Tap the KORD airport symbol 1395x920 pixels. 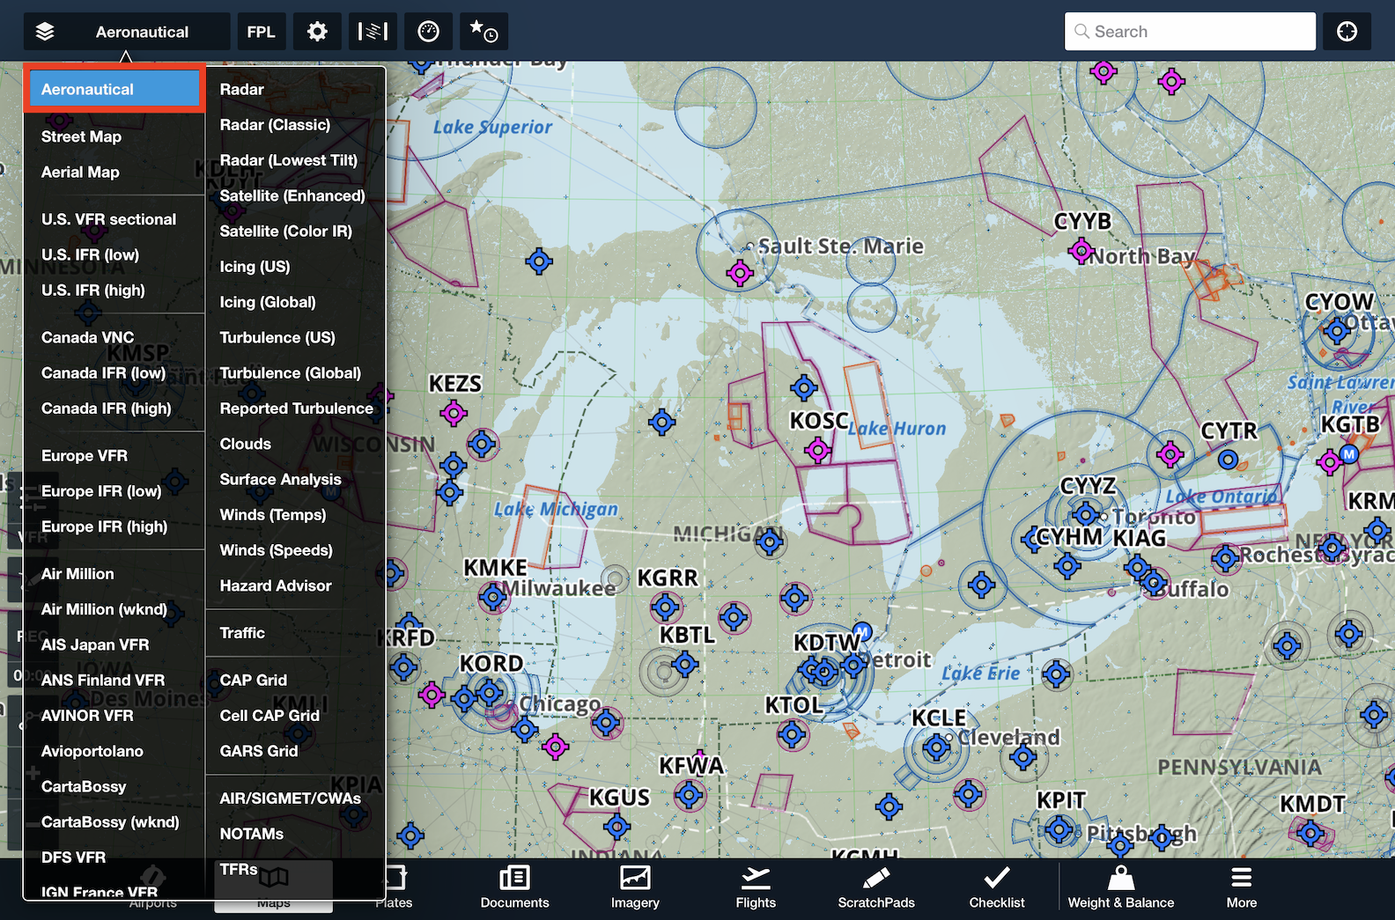tap(490, 693)
